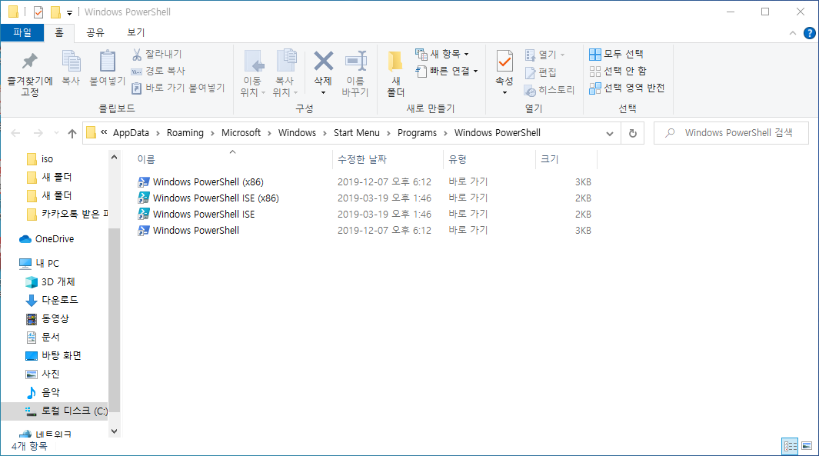Image resolution: width=819 pixels, height=456 pixels.
Task: Click the Roaming breadcrumb
Action: pos(185,133)
